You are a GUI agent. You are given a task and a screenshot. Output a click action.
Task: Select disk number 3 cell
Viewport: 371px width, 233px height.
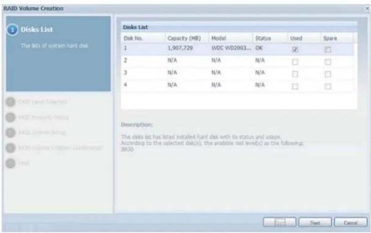point(125,72)
